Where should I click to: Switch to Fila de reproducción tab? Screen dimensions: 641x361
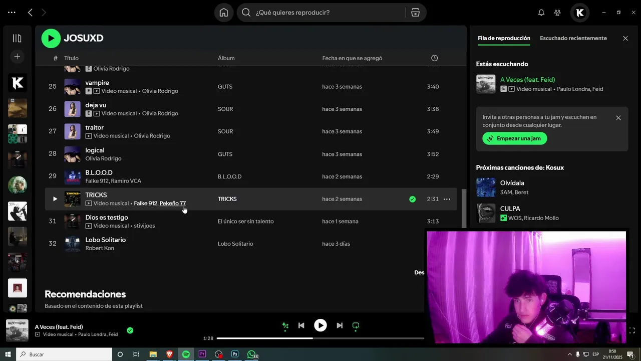click(504, 38)
